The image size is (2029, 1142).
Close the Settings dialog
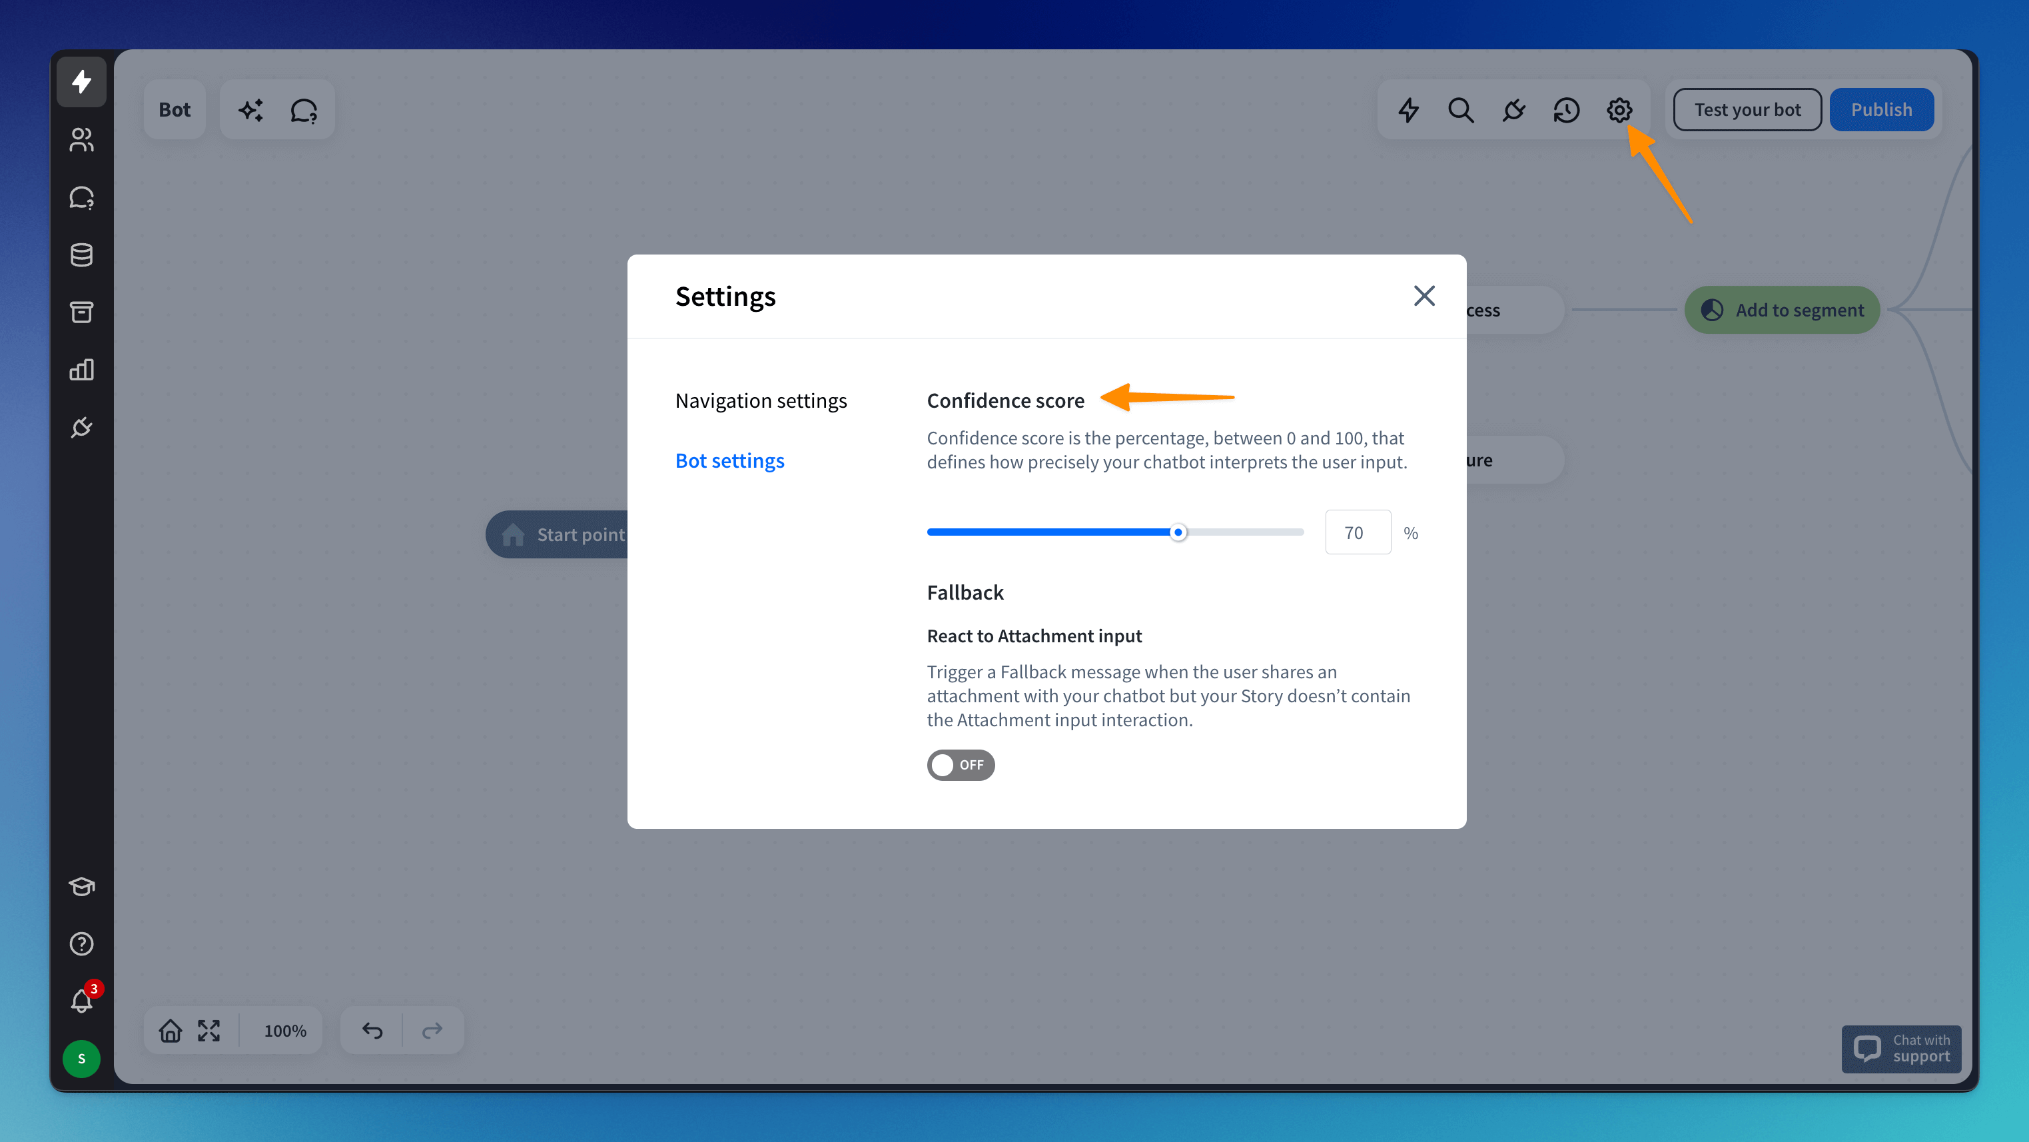click(x=1424, y=296)
